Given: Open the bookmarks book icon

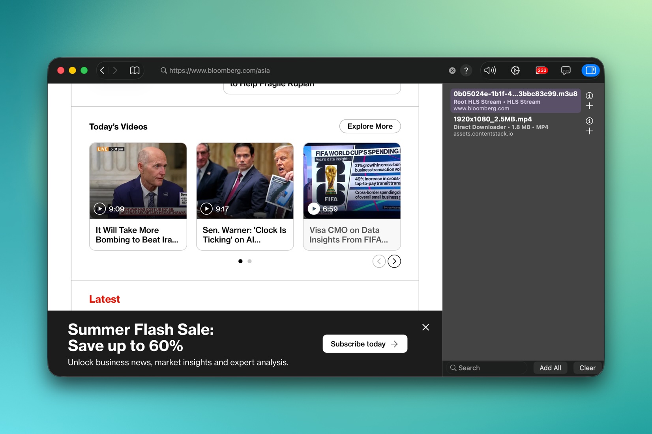Looking at the screenshot, I should [x=135, y=71].
